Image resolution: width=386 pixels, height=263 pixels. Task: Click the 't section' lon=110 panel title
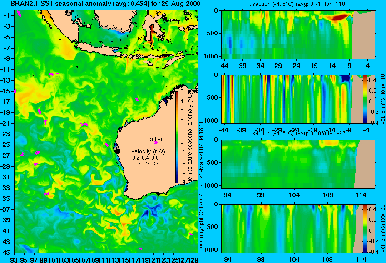297,4
